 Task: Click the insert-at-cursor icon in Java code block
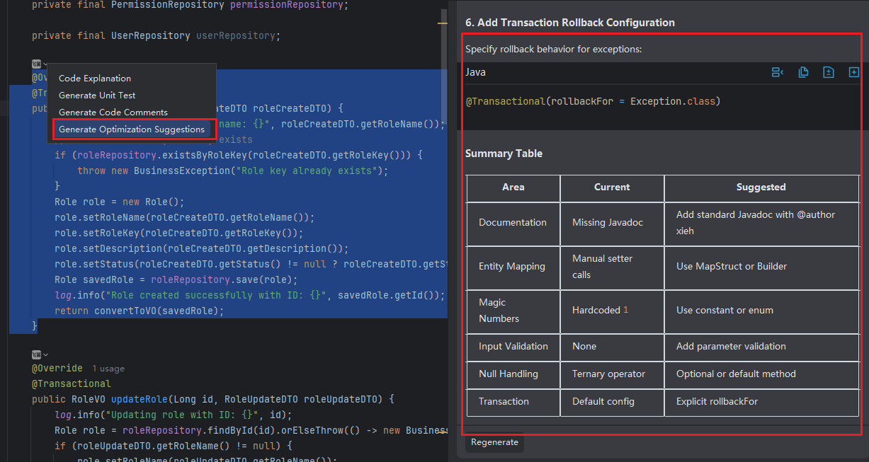click(777, 72)
